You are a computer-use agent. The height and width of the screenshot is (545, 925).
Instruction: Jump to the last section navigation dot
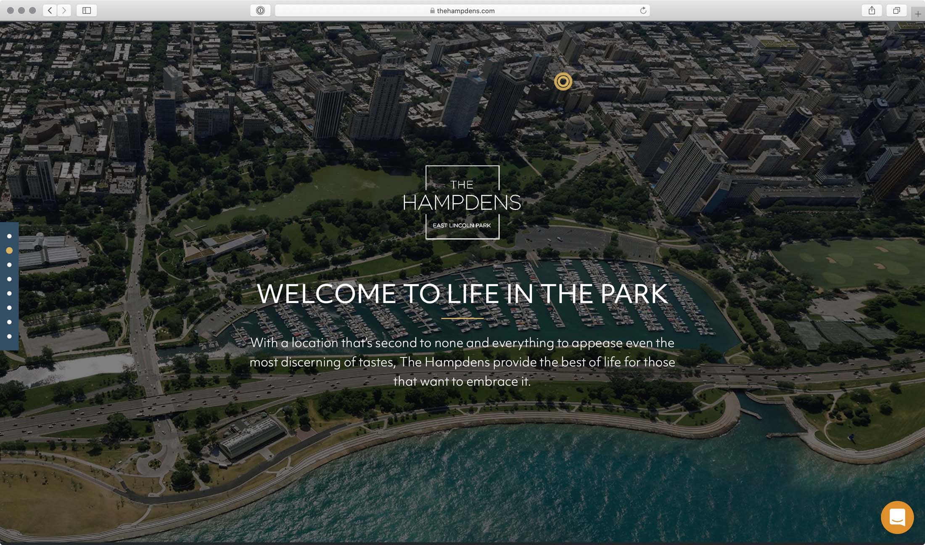click(x=9, y=336)
